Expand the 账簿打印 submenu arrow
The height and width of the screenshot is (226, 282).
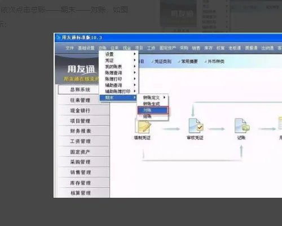coord(135,79)
